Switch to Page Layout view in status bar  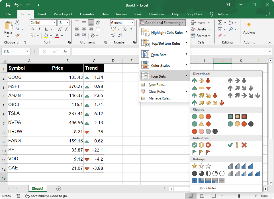click(x=202, y=196)
